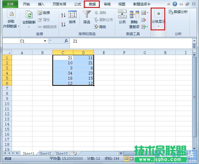Toggle the Filter funnel icon
The height and width of the screenshot is (164, 199).
coord(87,14)
